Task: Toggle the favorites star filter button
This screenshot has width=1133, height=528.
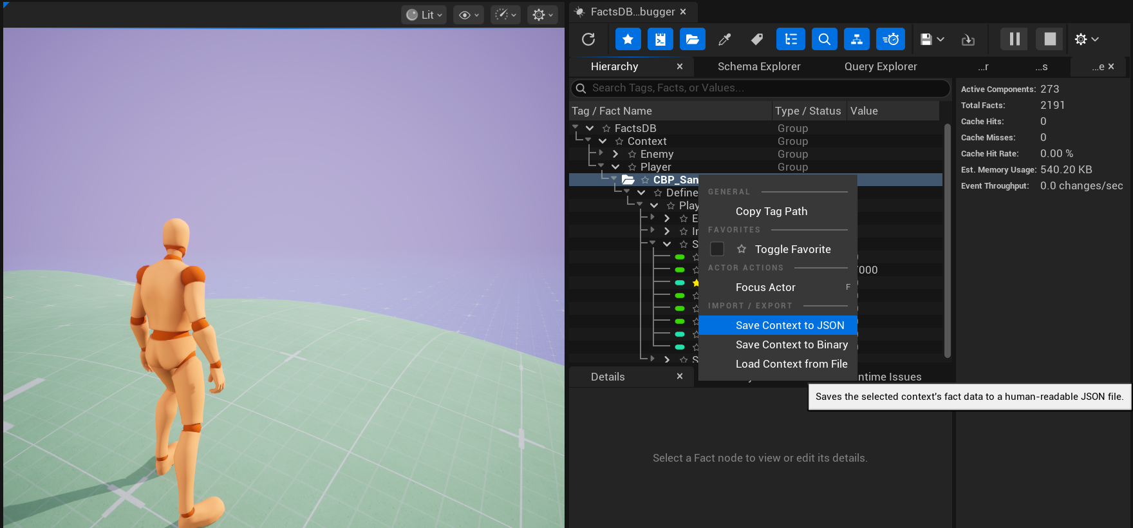Action: click(628, 39)
